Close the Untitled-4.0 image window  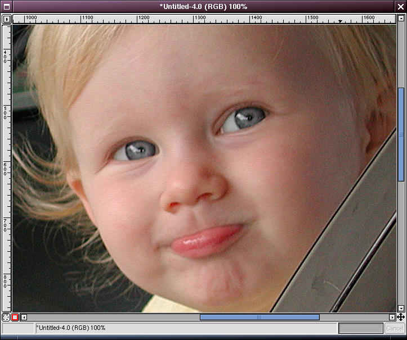pyautogui.click(x=401, y=6)
